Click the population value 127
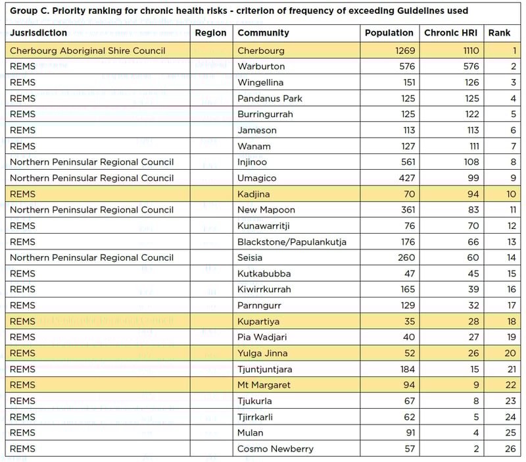The image size is (526, 462). [408, 146]
